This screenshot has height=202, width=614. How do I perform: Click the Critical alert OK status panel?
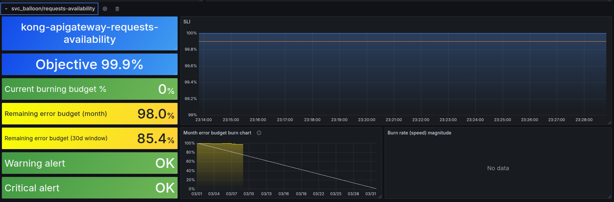90,188
